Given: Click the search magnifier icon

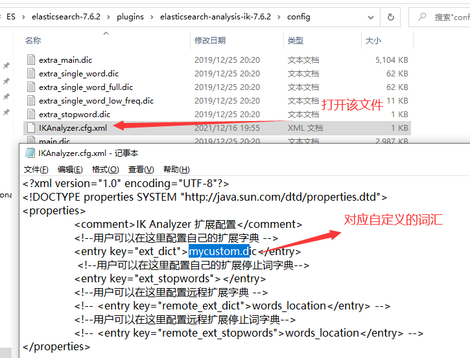Looking at the screenshot, I should [422, 17].
